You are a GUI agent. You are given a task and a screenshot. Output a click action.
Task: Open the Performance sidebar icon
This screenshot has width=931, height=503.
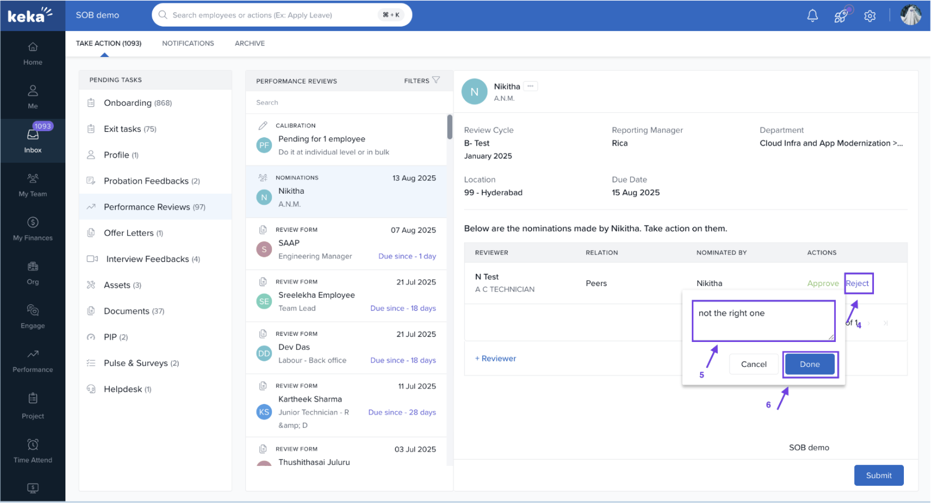(x=33, y=360)
